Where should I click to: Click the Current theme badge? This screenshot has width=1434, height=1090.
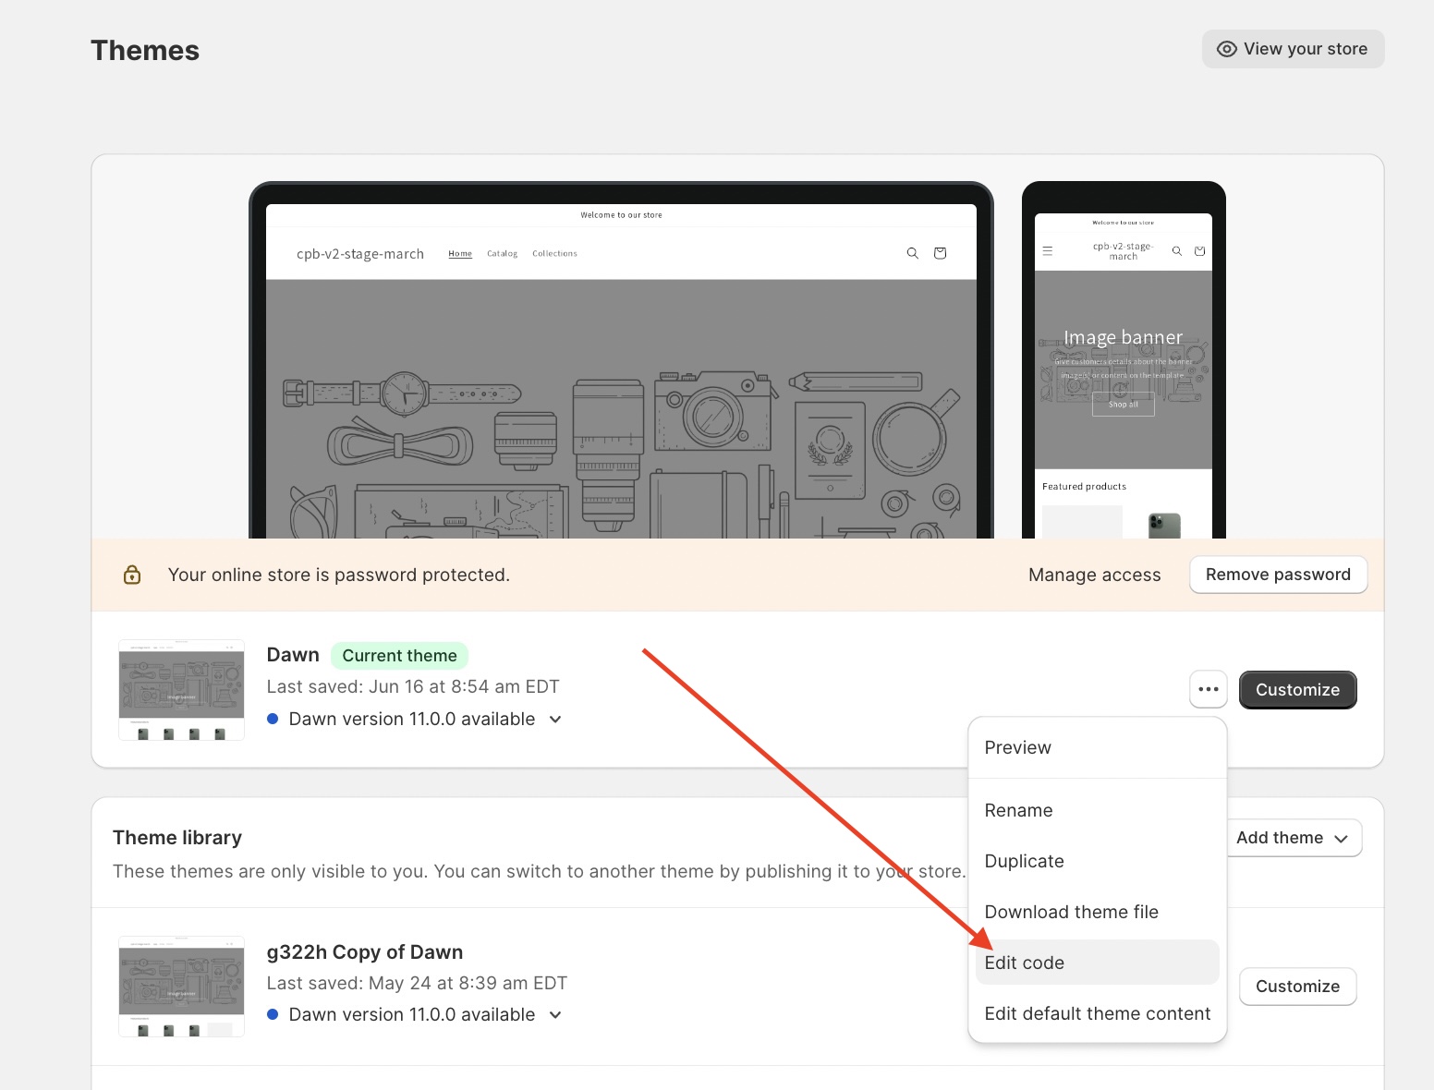[x=399, y=655]
